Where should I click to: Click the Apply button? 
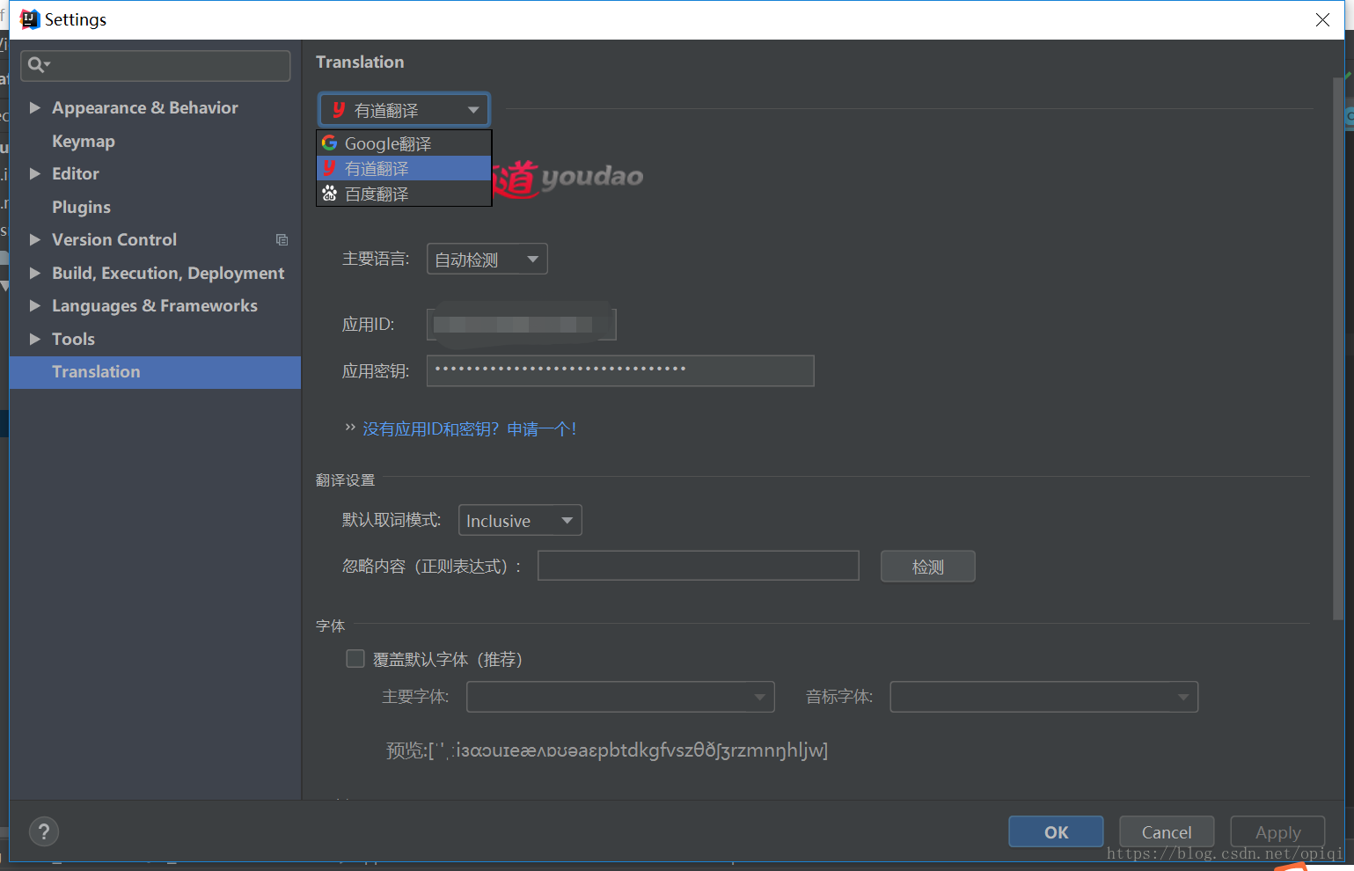point(1277,831)
